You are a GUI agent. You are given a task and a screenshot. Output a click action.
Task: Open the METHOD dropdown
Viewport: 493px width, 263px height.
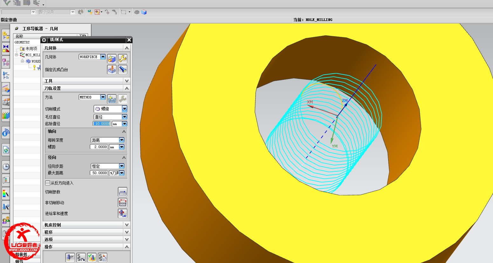[103, 97]
